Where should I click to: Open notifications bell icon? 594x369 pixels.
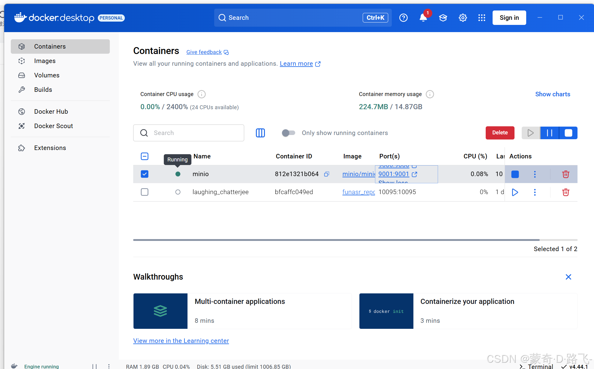[x=423, y=18]
